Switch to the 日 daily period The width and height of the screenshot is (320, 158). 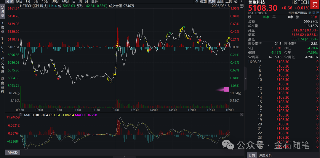point(74,1)
